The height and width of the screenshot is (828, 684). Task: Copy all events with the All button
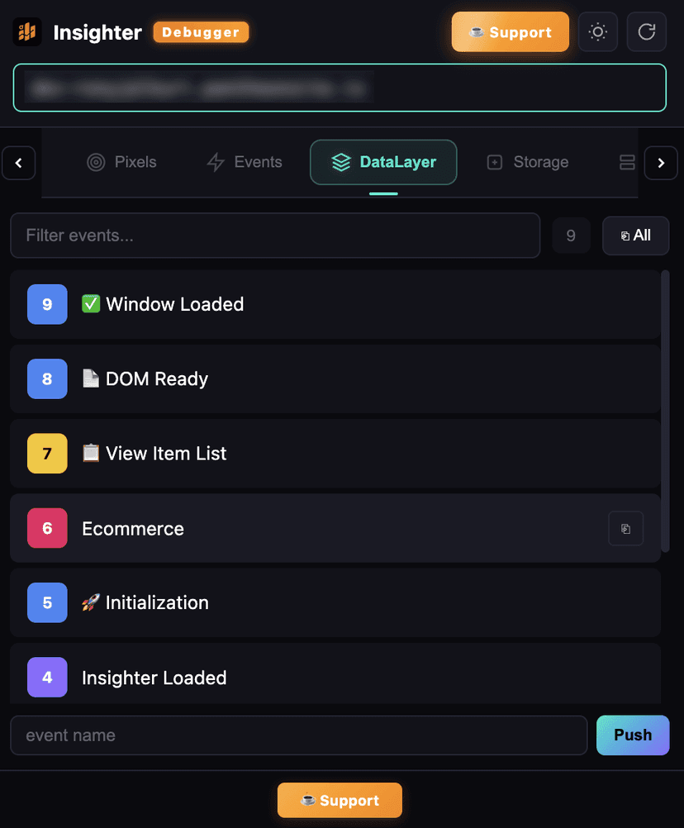(635, 236)
